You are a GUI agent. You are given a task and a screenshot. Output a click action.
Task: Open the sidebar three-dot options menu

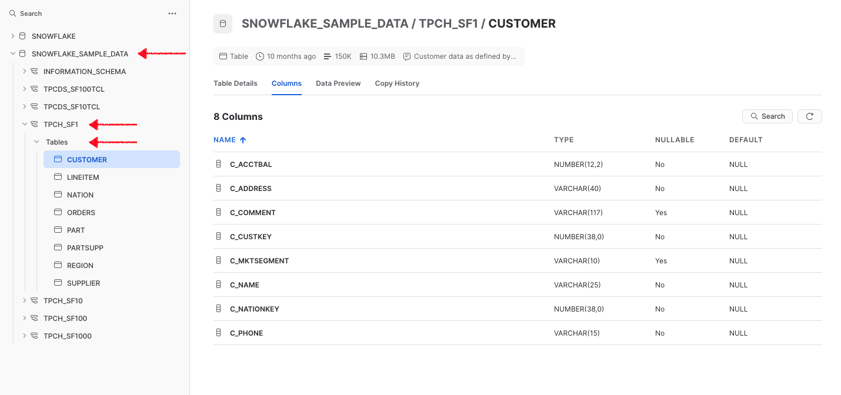(x=172, y=14)
